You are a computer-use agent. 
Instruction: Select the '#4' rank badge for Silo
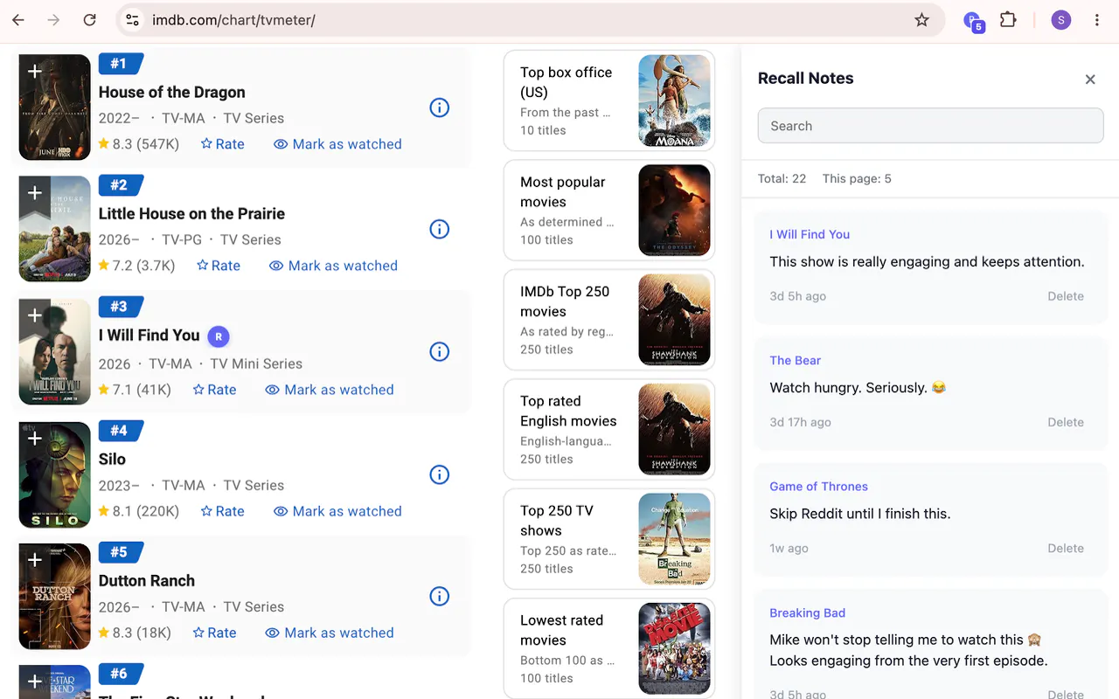(119, 430)
